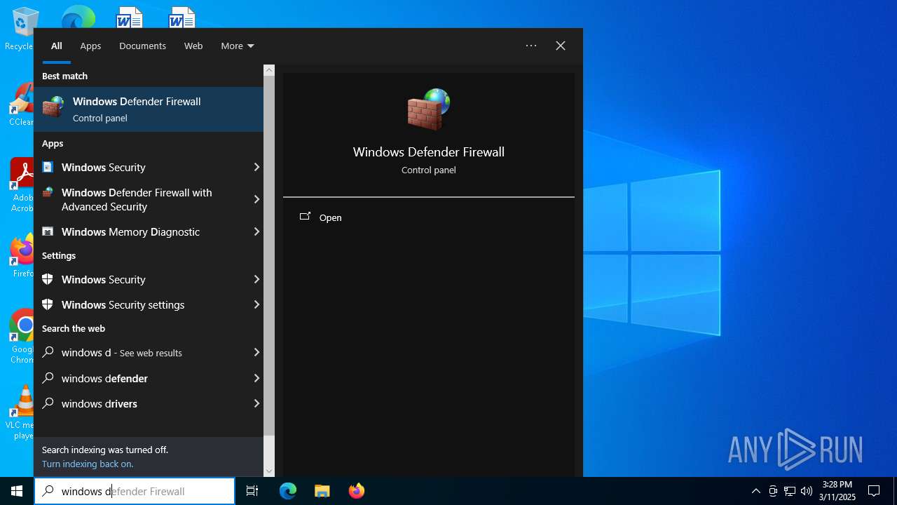Screen dimensions: 897x505
Task: Expand 'windows defender' suggestion arrow
Action: (x=256, y=378)
